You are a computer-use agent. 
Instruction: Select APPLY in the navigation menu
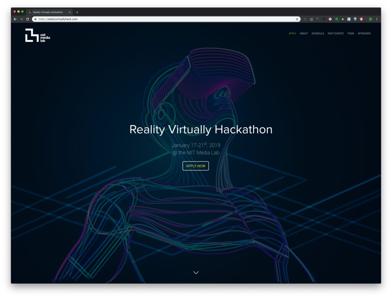tap(292, 33)
